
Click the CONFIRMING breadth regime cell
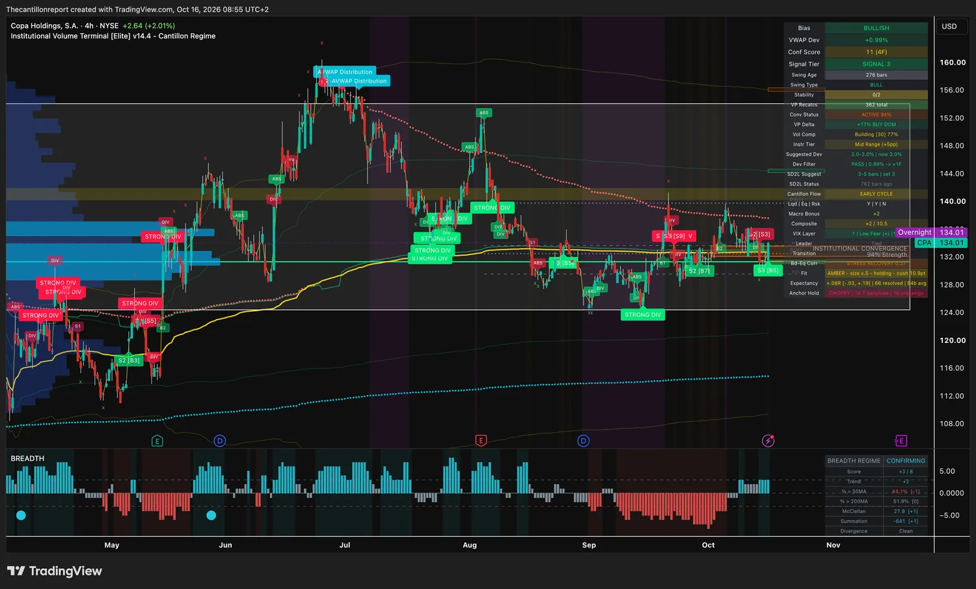[x=906, y=461]
